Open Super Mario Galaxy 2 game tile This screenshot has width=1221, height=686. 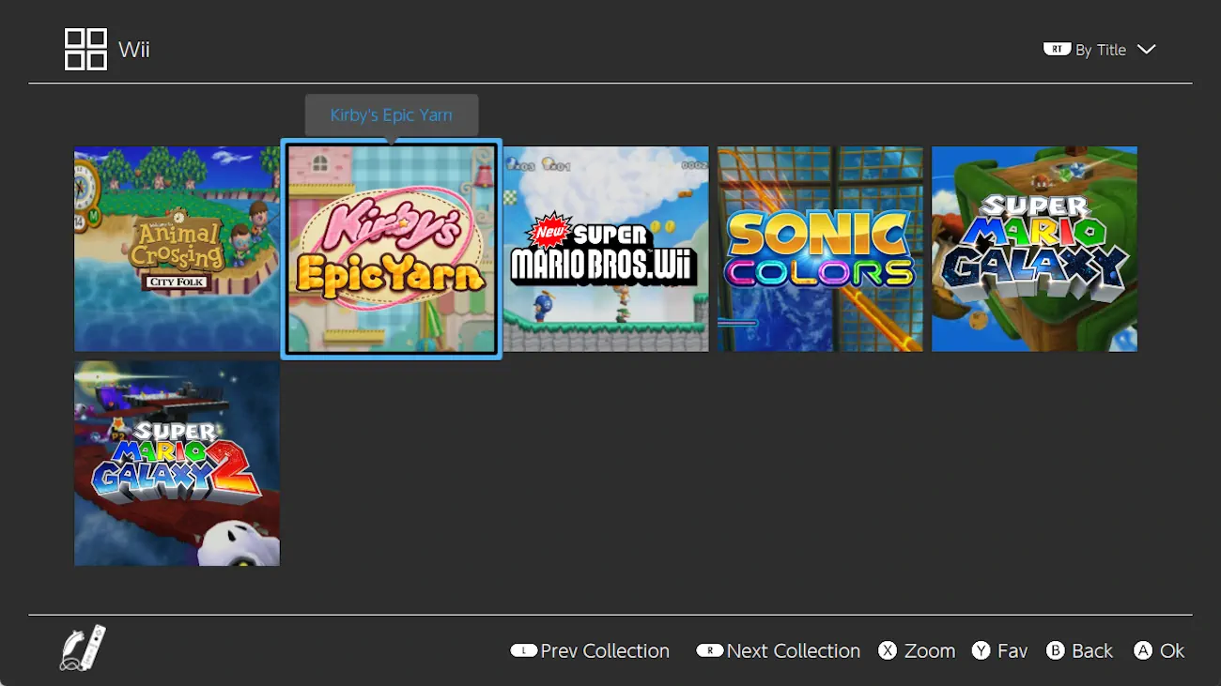pos(177,464)
